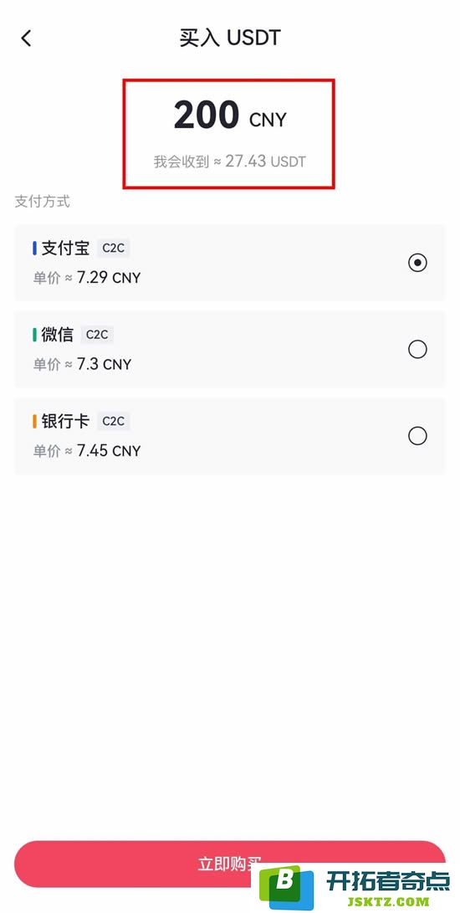
Task: Tap the C2C tag next to 微信
Action: [x=97, y=334]
